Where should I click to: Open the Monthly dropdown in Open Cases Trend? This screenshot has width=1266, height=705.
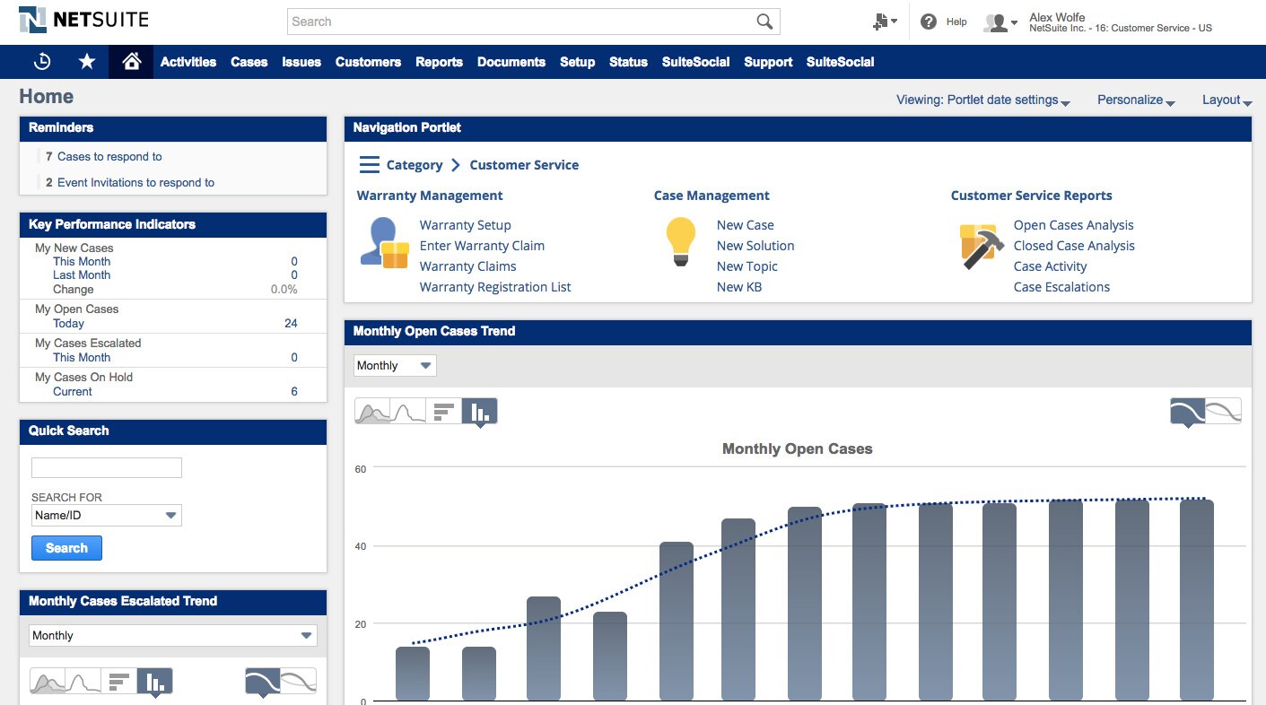394,365
